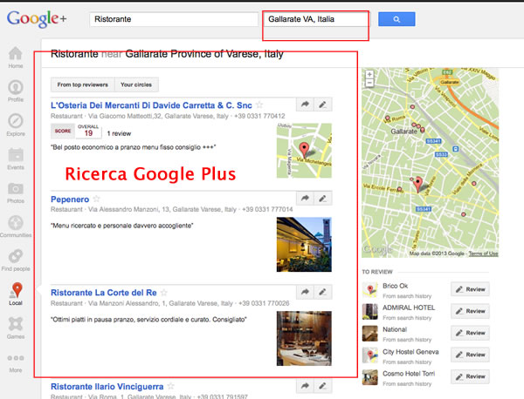Image resolution: width=524 pixels, height=399 pixels.
Task: Open National hotel thumbnail
Action: [x=370, y=334]
